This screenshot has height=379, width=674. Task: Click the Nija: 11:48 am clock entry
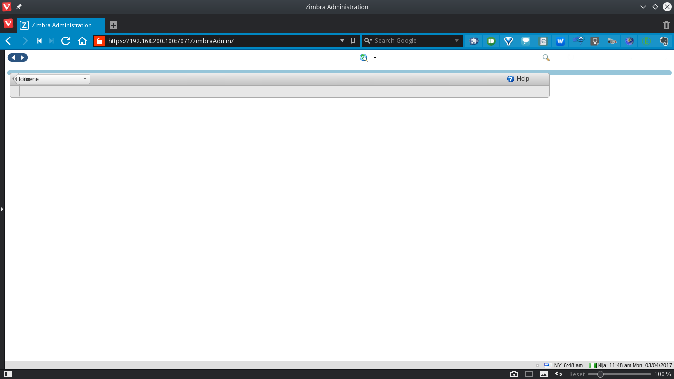(630, 365)
